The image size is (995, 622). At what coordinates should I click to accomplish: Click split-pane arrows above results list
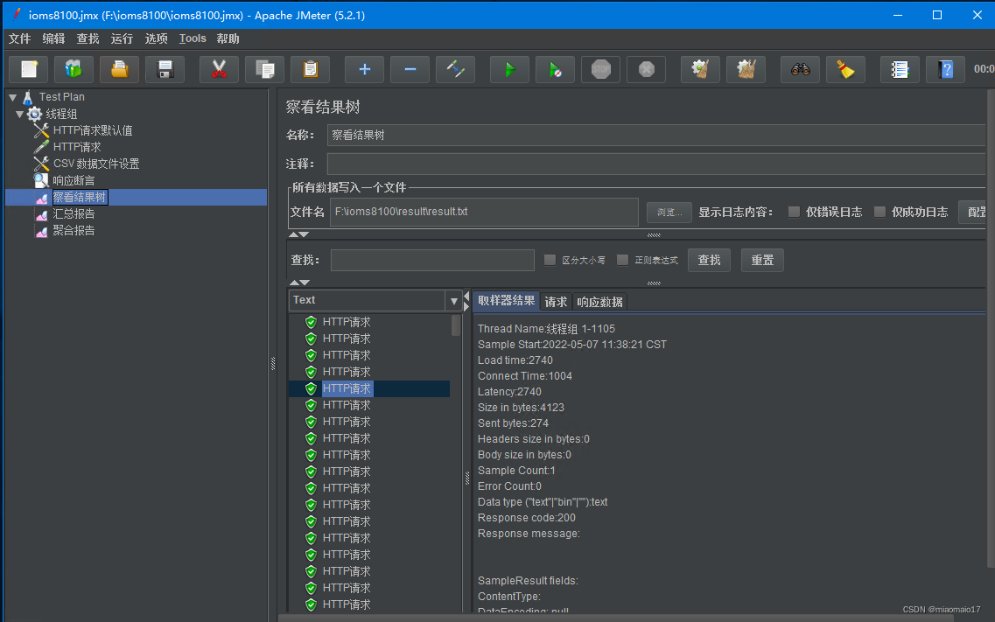[x=299, y=283]
